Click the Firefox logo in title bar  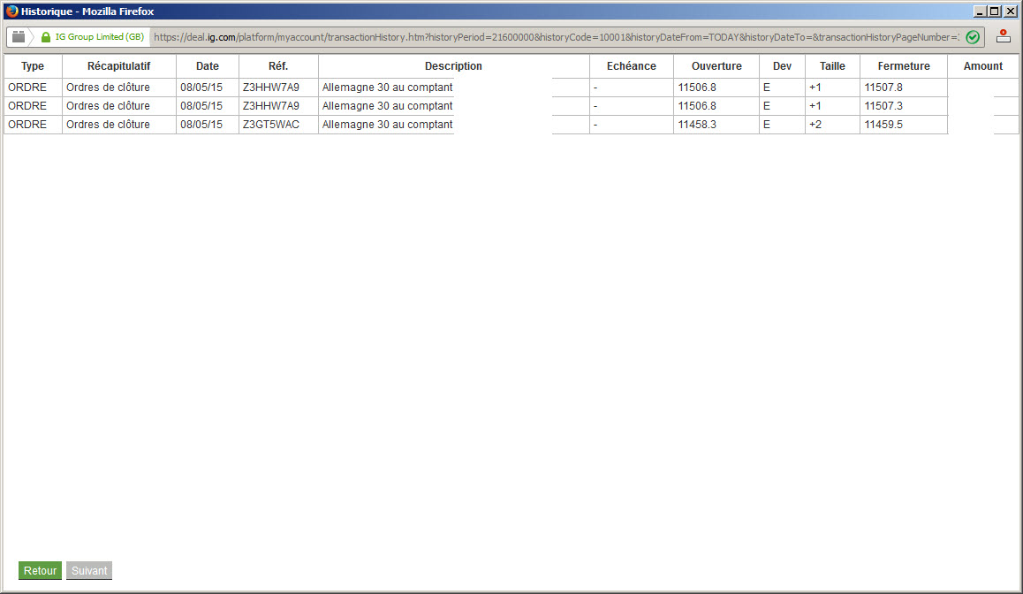(x=11, y=11)
